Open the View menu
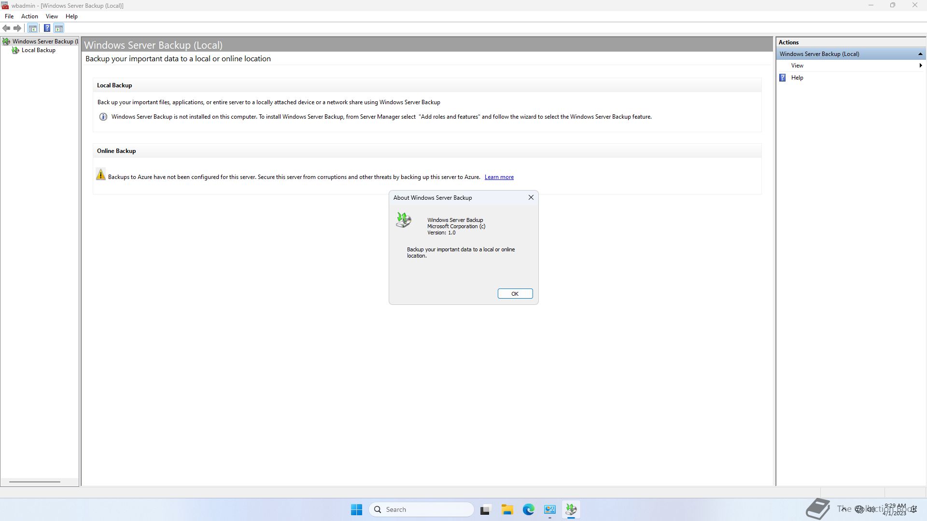 click(x=52, y=16)
